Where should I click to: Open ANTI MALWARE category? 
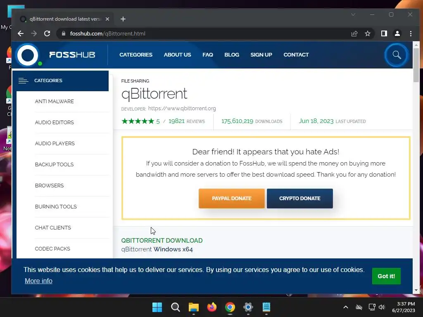coord(54,102)
